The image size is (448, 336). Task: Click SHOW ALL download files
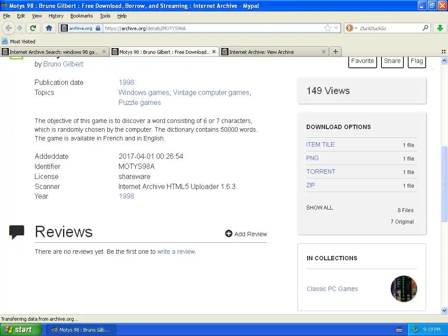pyautogui.click(x=319, y=208)
